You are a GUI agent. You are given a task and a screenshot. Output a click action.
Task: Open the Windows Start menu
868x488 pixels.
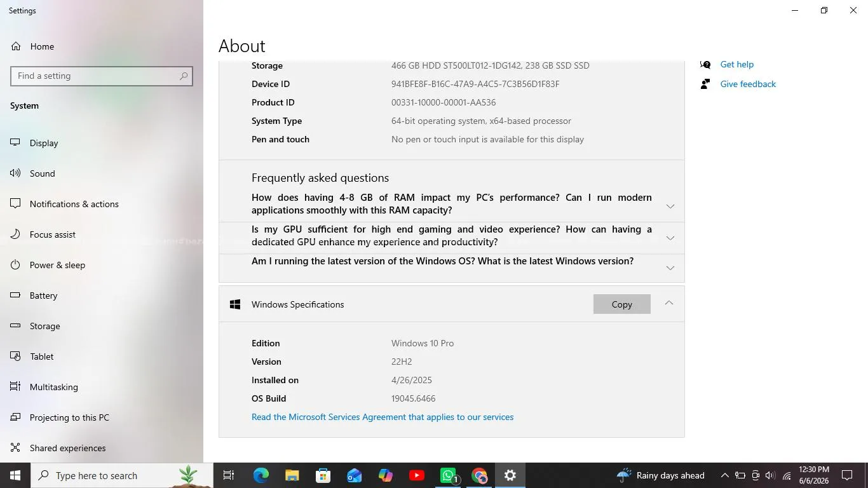coord(15,475)
